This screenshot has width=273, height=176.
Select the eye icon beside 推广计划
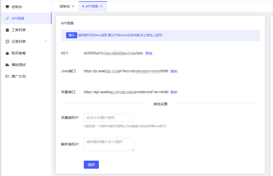(x=7, y=76)
